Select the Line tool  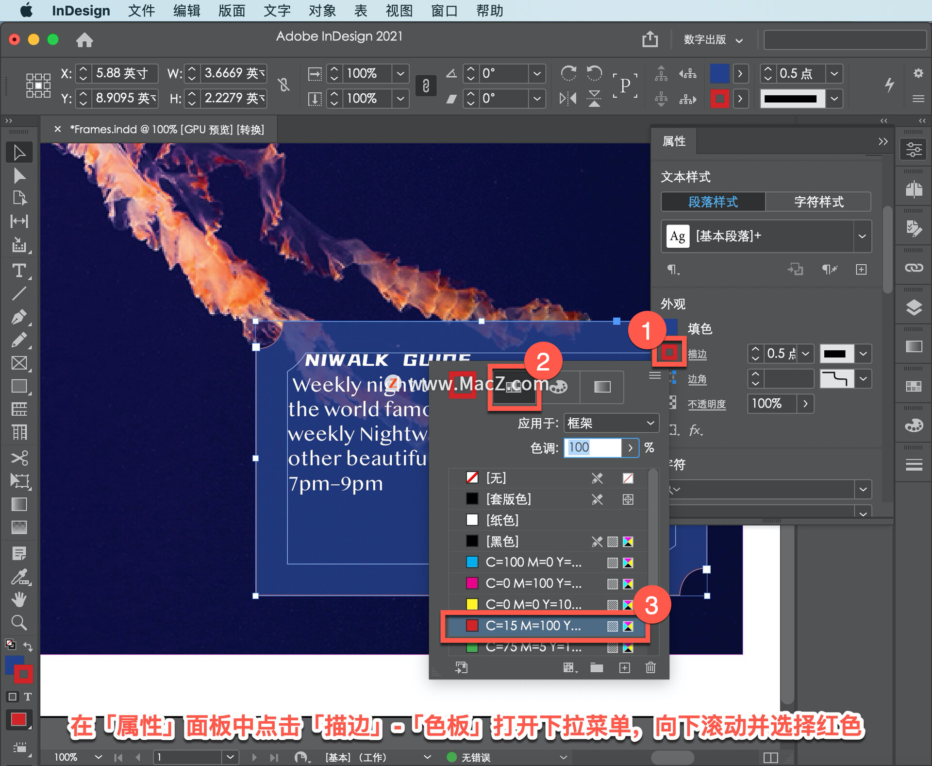pos(19,293)
